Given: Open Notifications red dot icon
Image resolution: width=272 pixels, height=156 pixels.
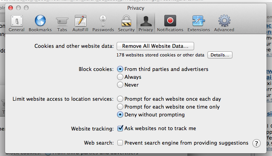Looking at the screenshot, I should coord(170,20).
